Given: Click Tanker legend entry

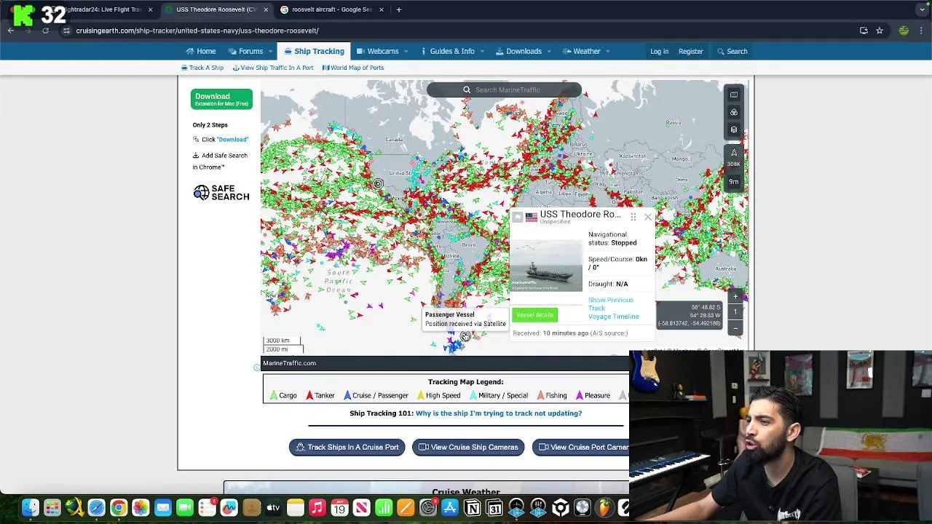Looking at the screenshot, I should click(x=320, y=395).
